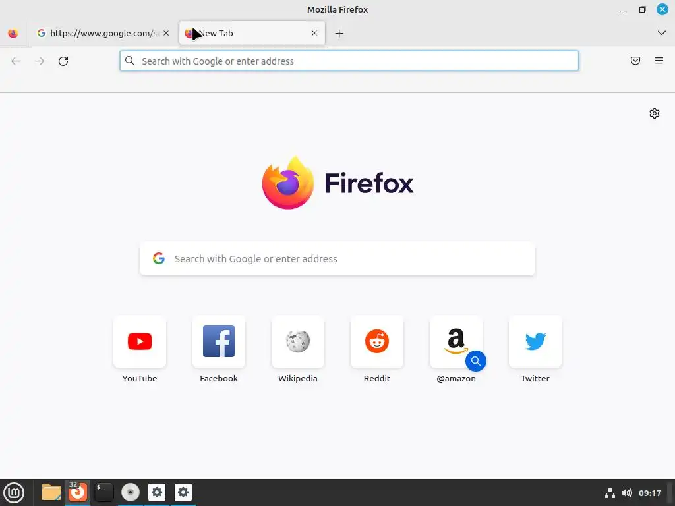
Task: Close the New Tab tab
Action: [x=314, y=33]
